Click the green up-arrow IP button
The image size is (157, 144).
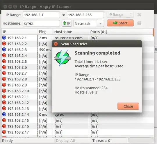click(67, 23)
